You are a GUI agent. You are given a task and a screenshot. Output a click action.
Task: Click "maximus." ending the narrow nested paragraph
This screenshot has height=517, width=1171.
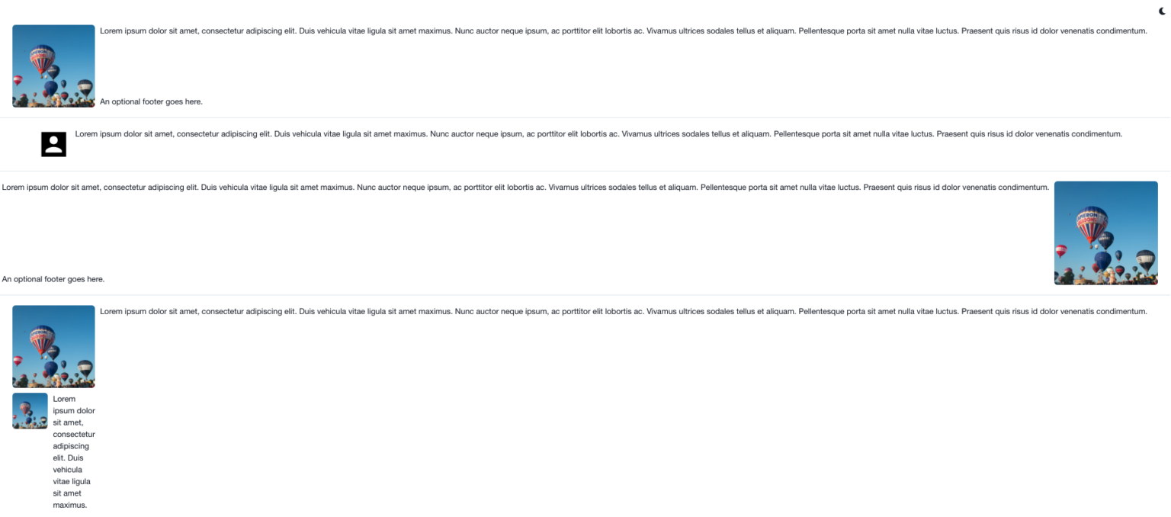70,505
